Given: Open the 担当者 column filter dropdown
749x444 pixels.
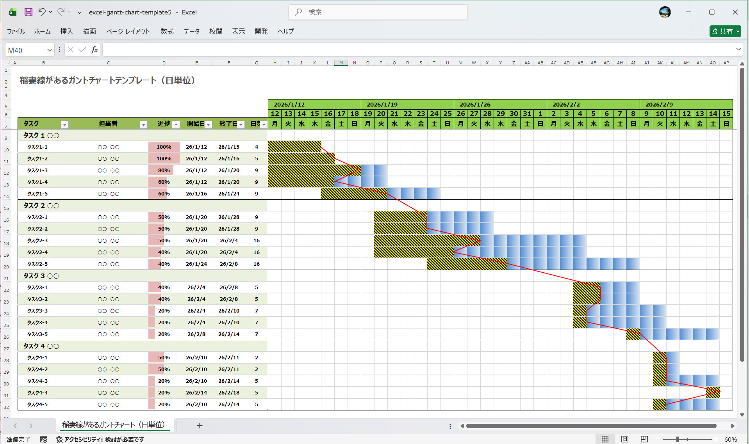Looking at the screenshot, I should click(x=143, y=124).
